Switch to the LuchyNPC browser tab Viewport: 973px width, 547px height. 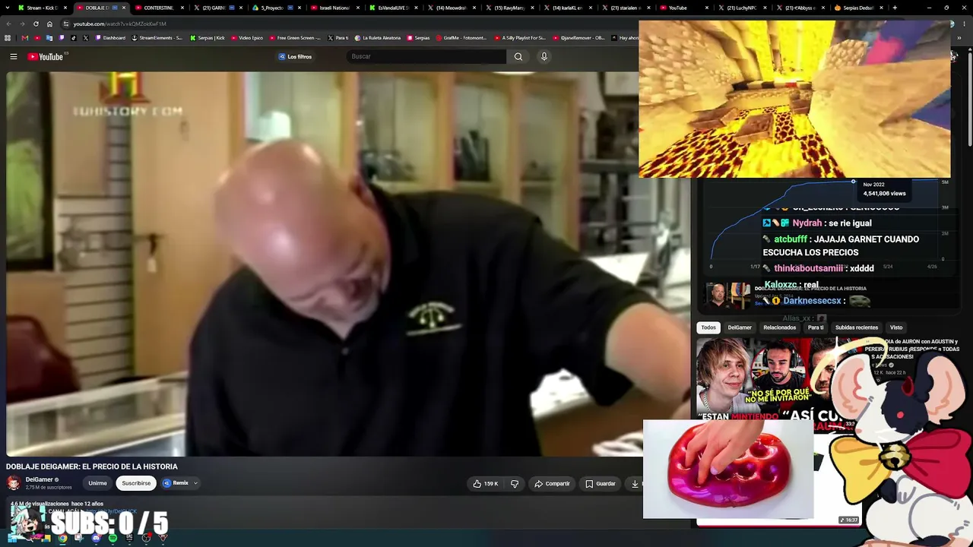(743, 8)
